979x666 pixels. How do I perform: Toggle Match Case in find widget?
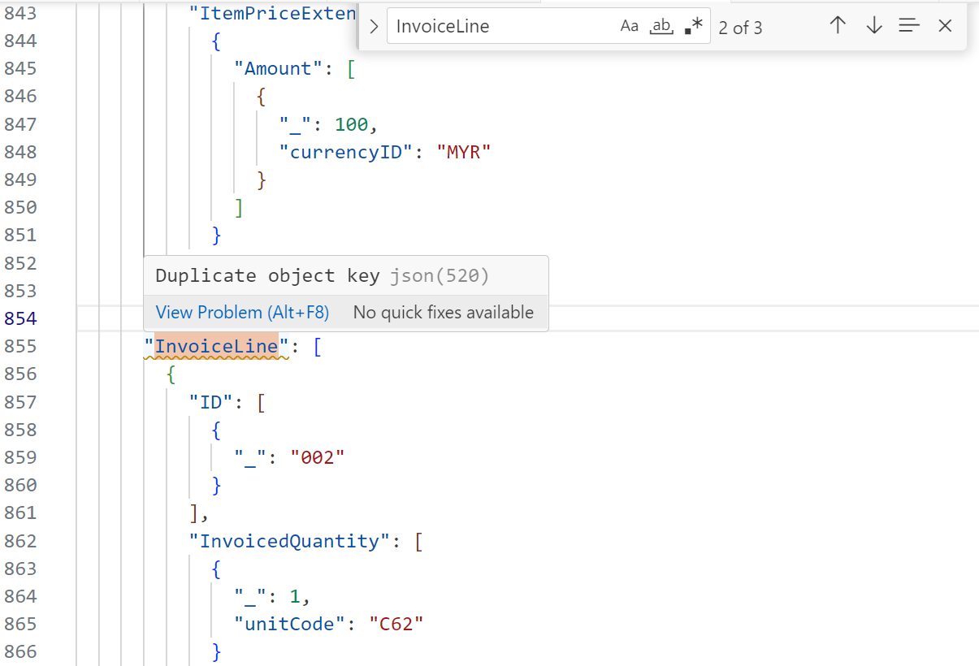(x=630, y=27)
